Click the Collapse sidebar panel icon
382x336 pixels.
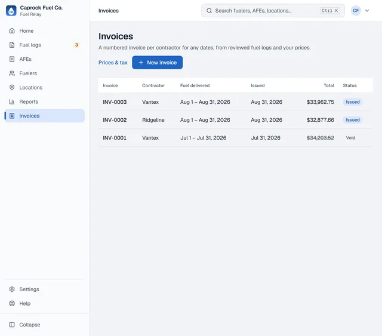click(12, 325)
